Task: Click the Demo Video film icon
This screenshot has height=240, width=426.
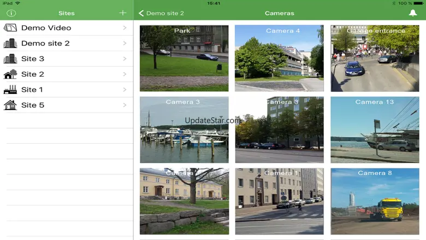Action: point(10,28)
